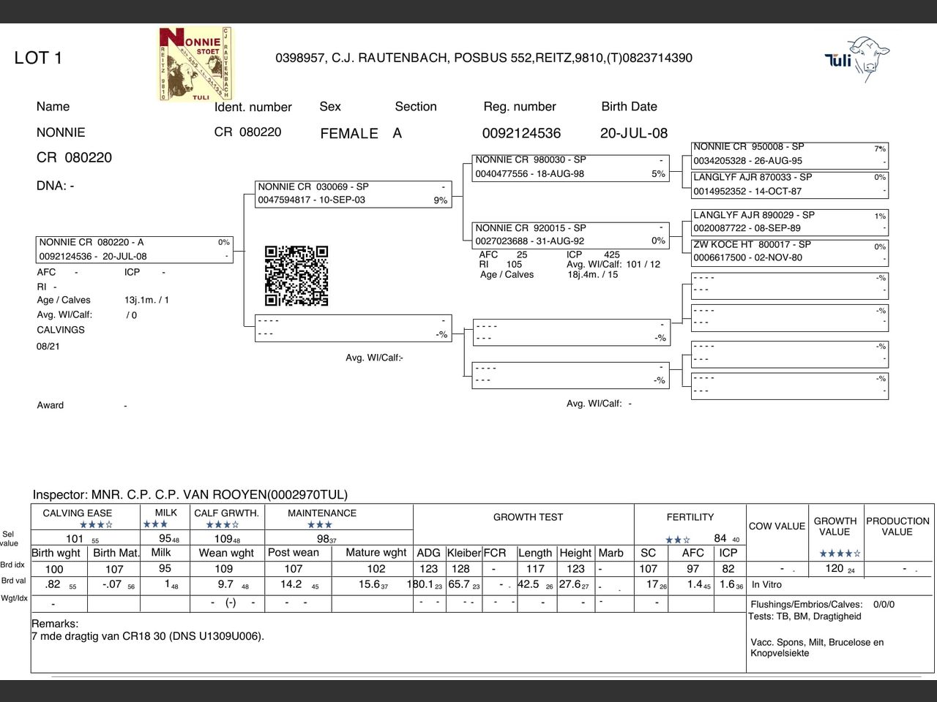Click the Maintenance star rating

coord(320,524)
